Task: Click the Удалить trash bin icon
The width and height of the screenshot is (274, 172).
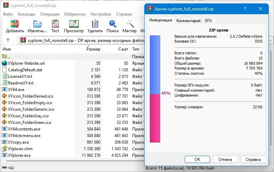Action: click(95, 24)
